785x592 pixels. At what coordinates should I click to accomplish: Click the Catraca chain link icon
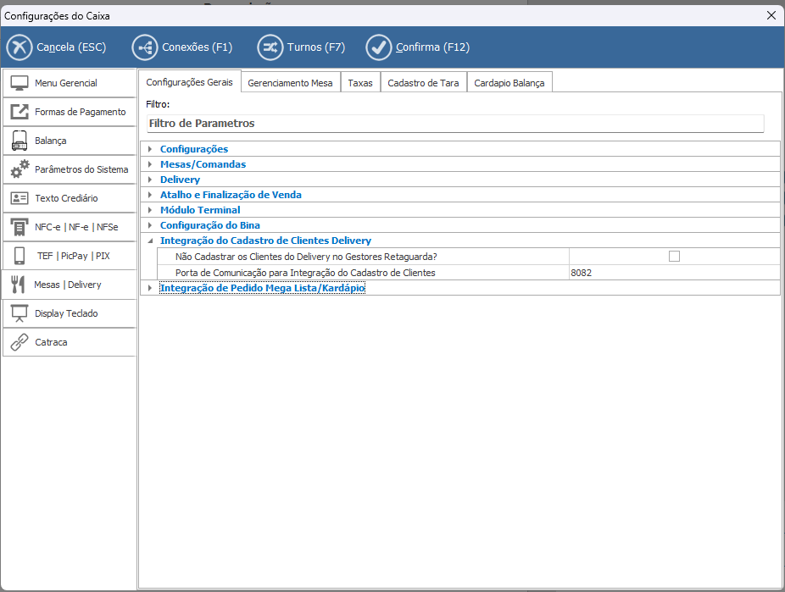19,342
